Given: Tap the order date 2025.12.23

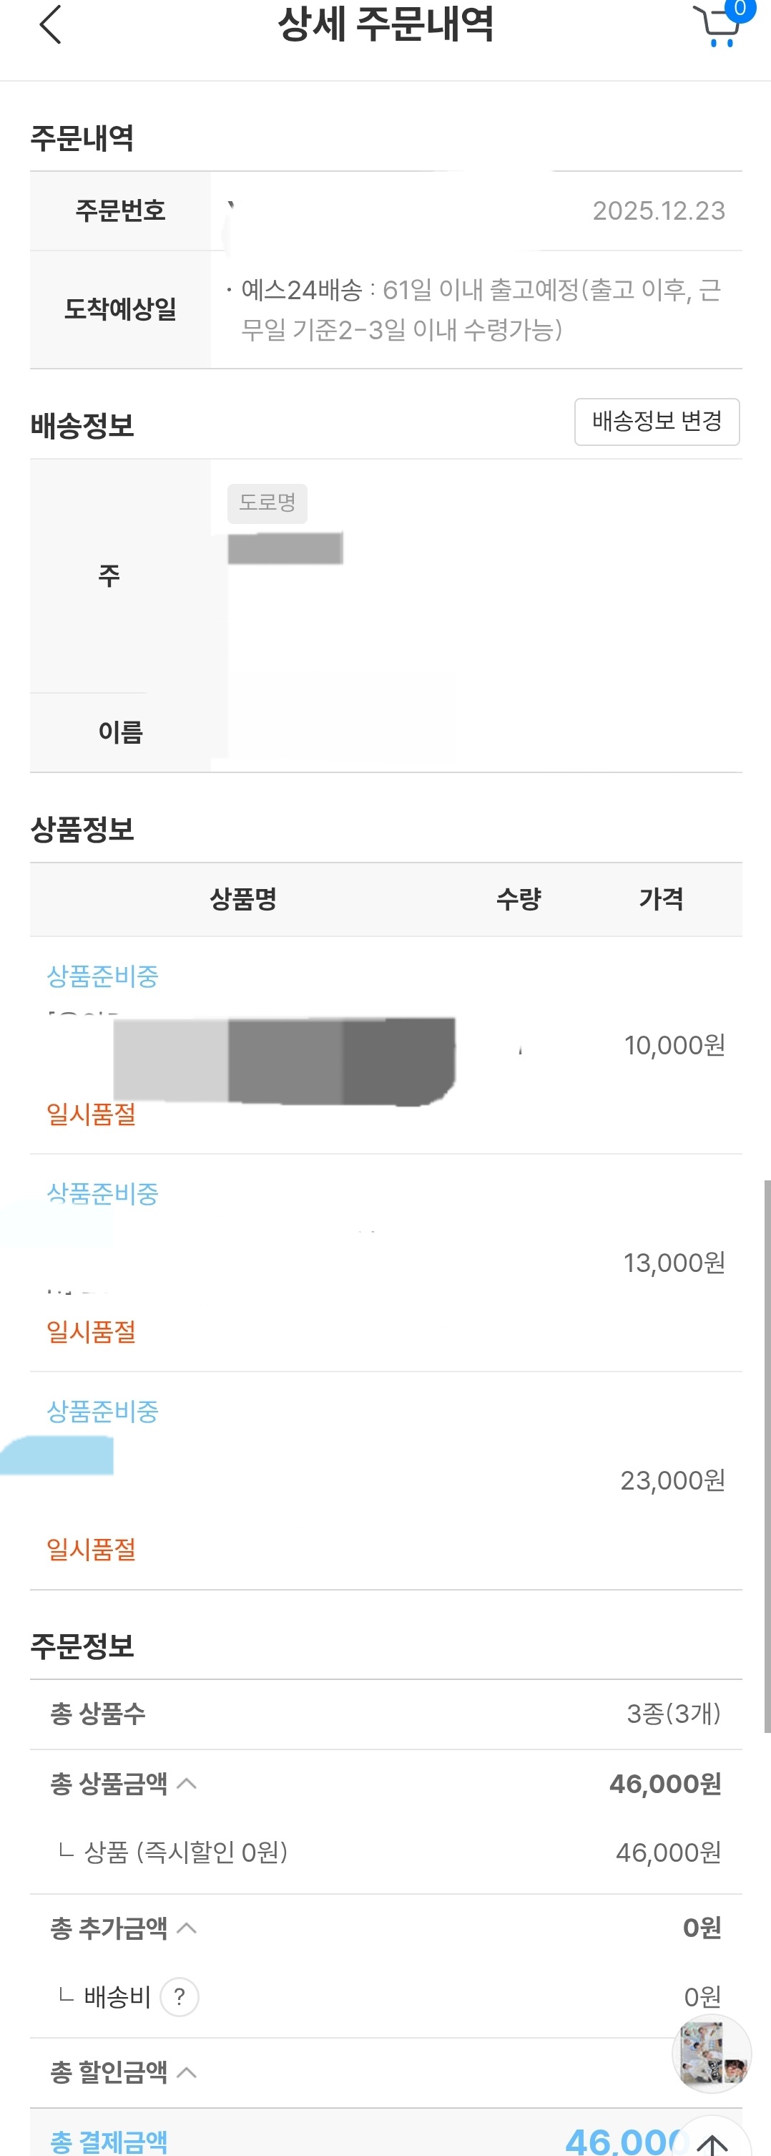Looking at the screenshot, I should [x=658, y=210].
